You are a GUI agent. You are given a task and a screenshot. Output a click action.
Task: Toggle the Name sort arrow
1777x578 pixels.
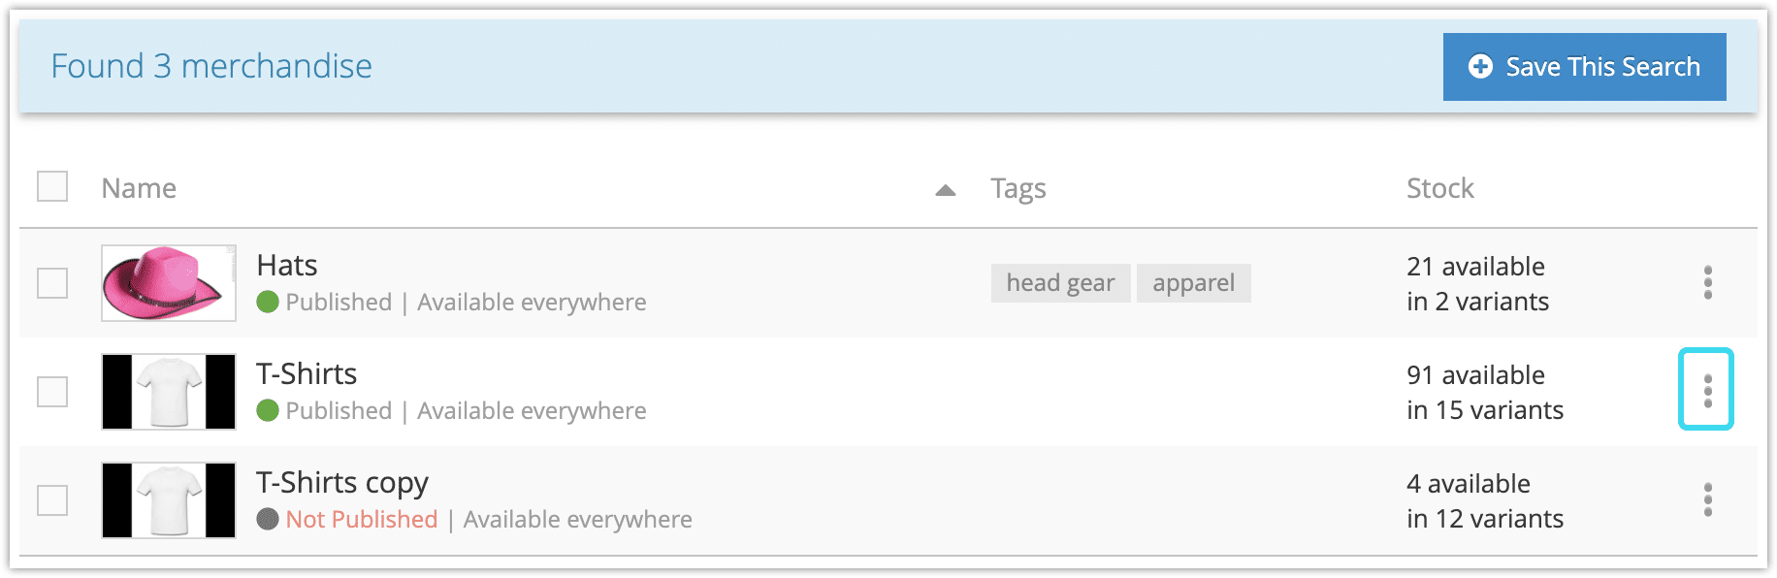(946, 190)
